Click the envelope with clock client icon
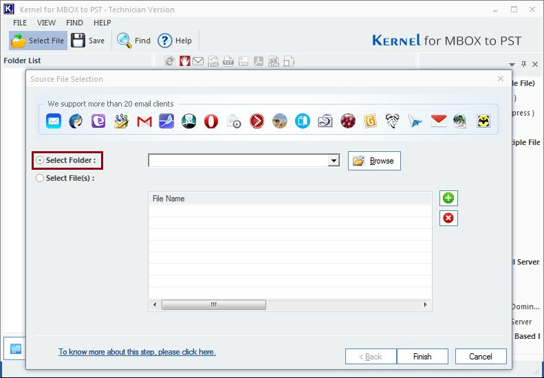The height and width of the screenshot is (378, 544). click(234, 122)
